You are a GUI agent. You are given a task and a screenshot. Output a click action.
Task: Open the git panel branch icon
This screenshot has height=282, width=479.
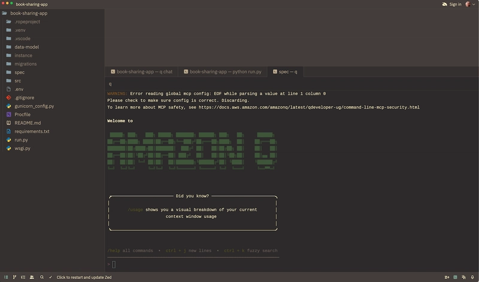[14, 277]
